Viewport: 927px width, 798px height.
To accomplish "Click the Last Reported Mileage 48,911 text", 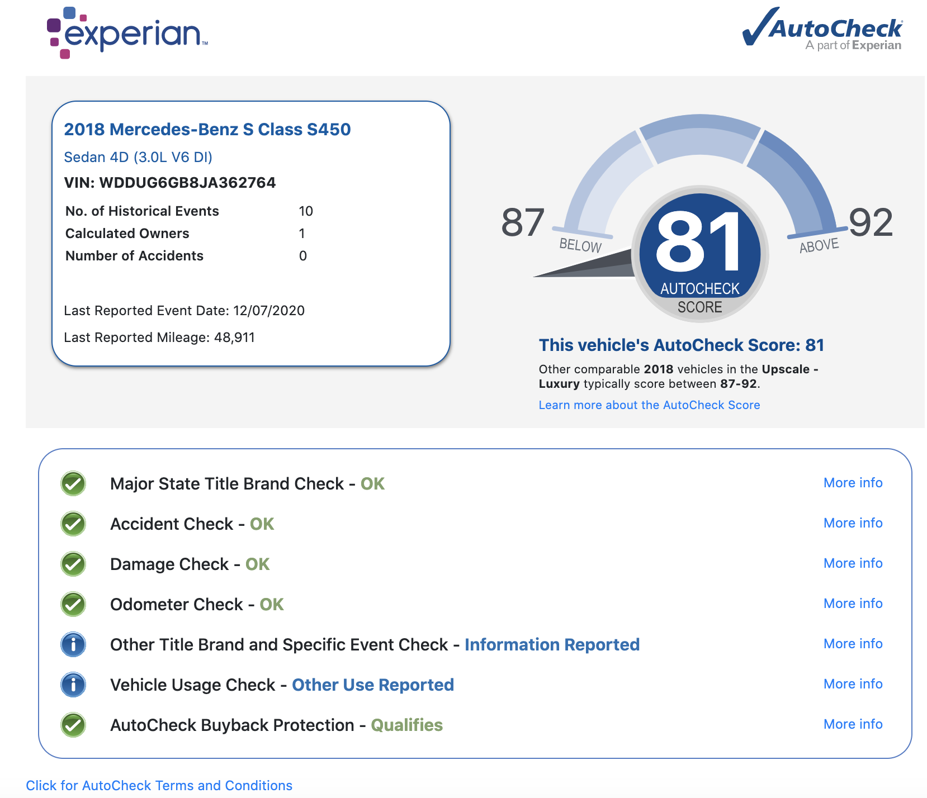I will click(x=159, y=338).
